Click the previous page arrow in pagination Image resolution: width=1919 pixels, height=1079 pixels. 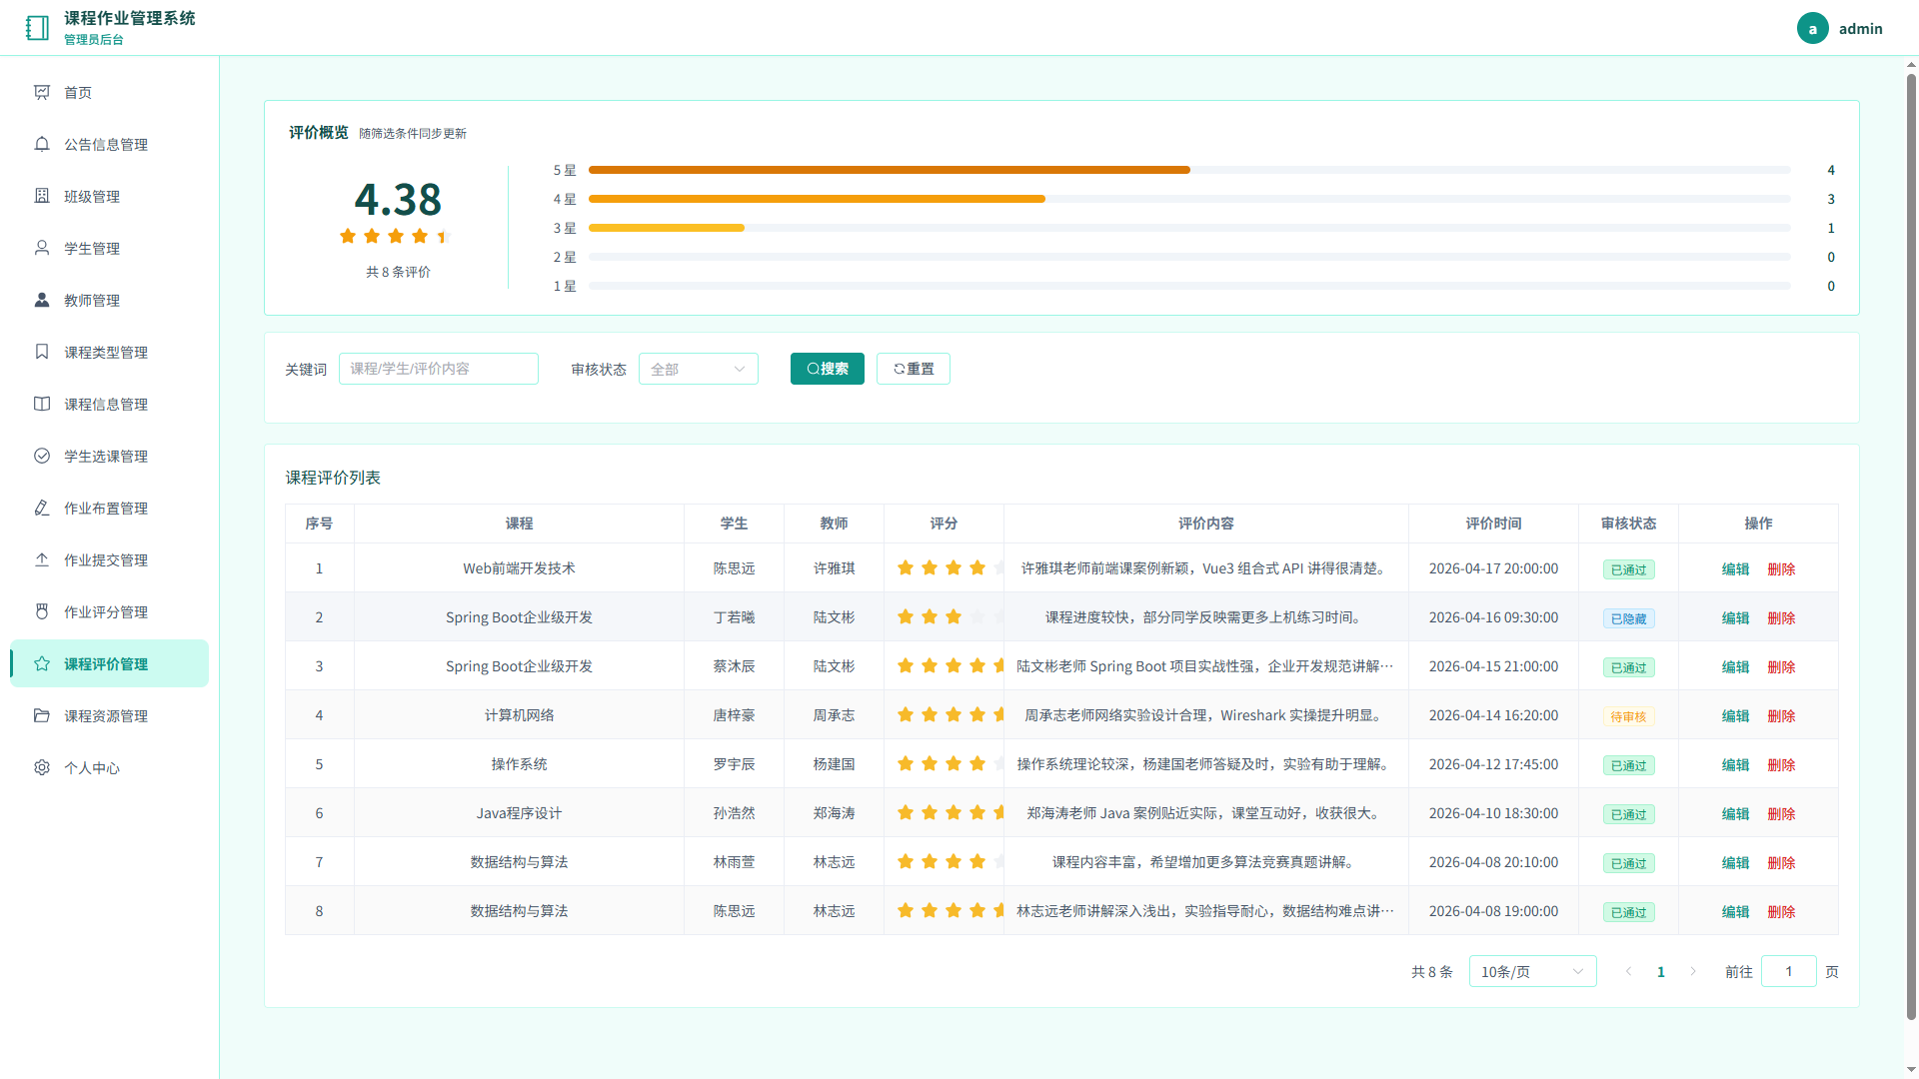[x=1628, y=971]
